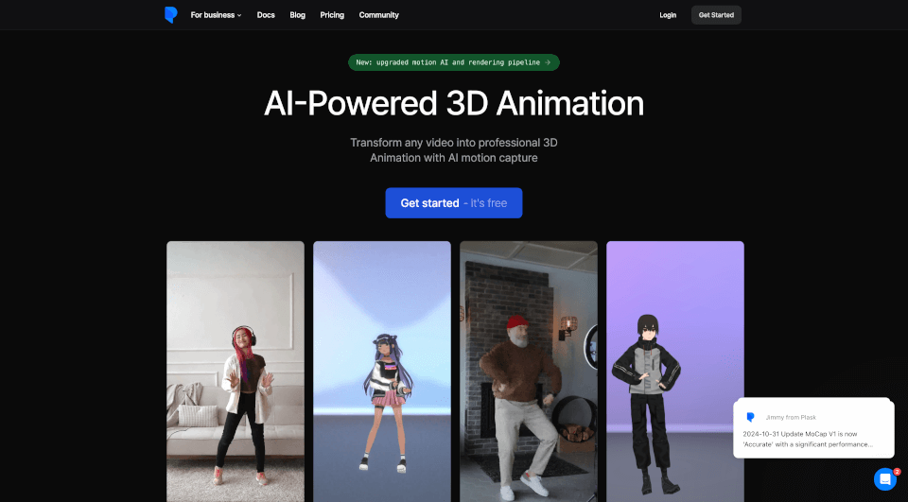Open the chat messenger bubble icon
This screenshot has width=908, height=502.
(x=884, y=479)
